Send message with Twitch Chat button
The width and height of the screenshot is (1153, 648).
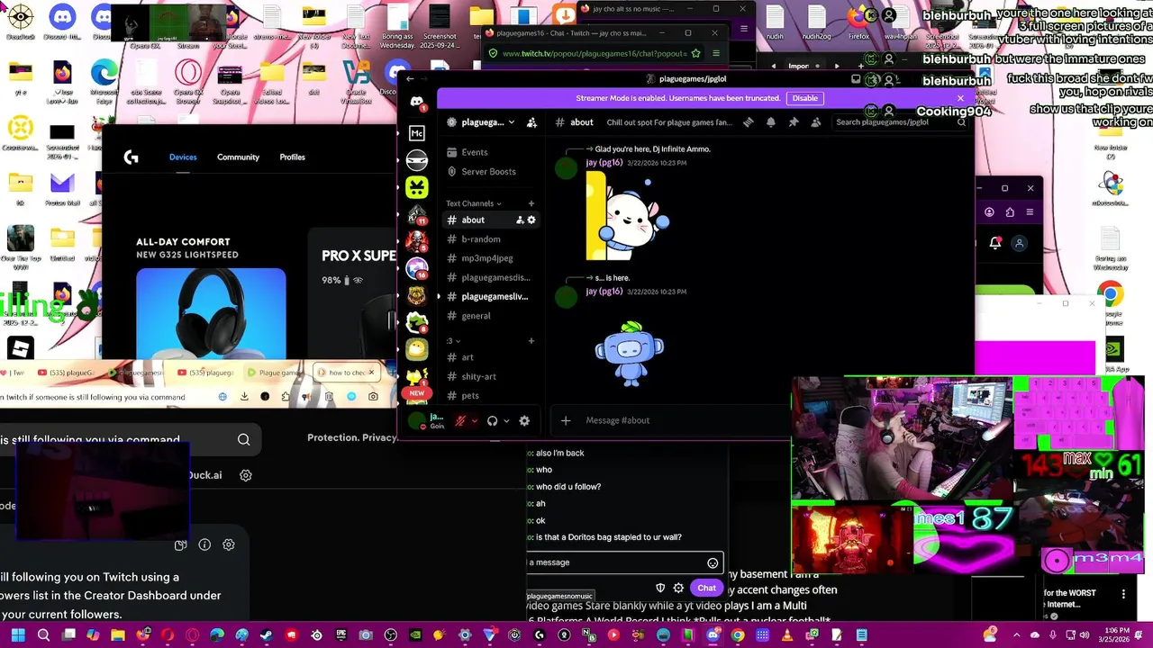(706, 588)
